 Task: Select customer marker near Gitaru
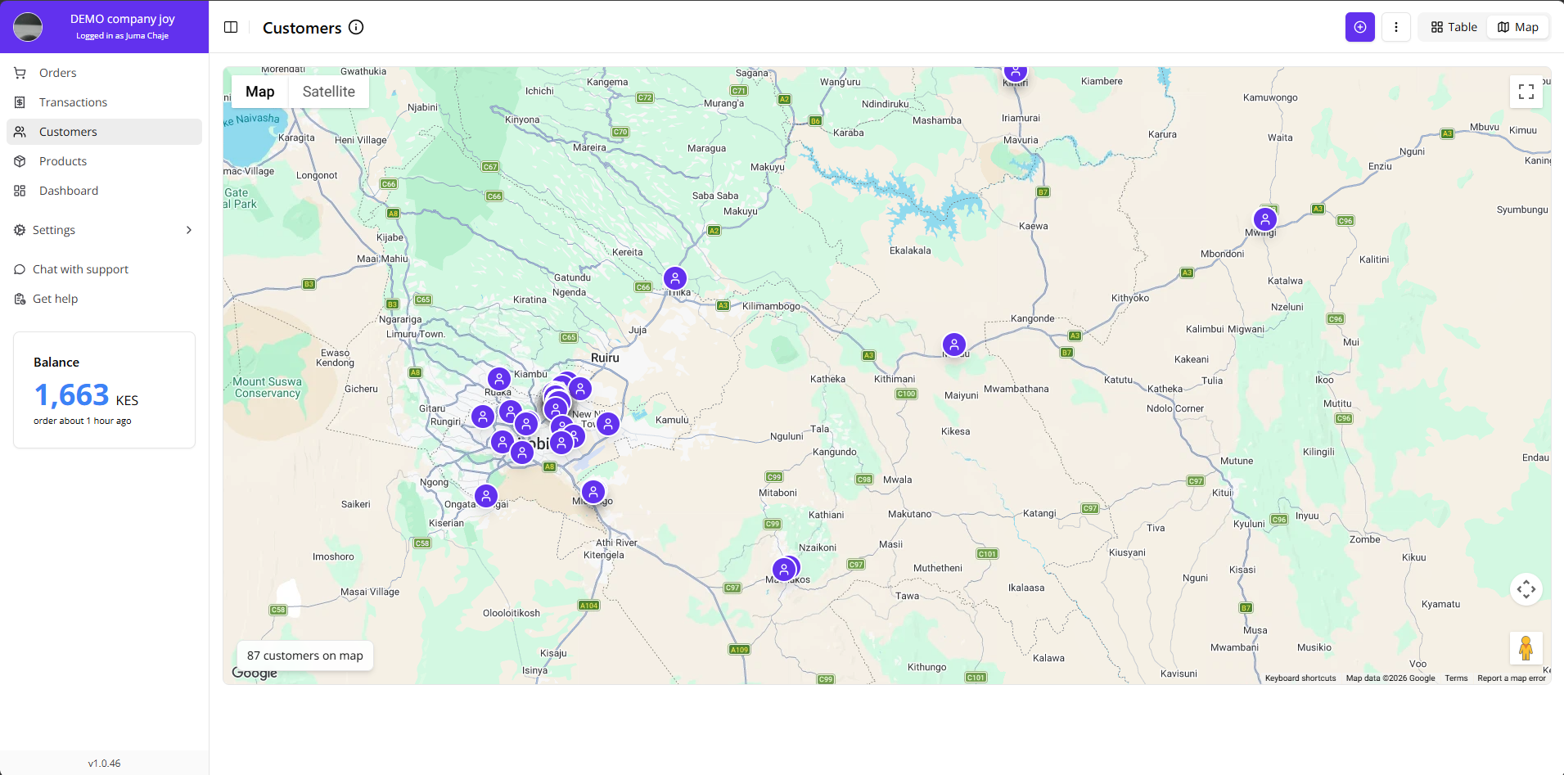click(x=483, y=417)
